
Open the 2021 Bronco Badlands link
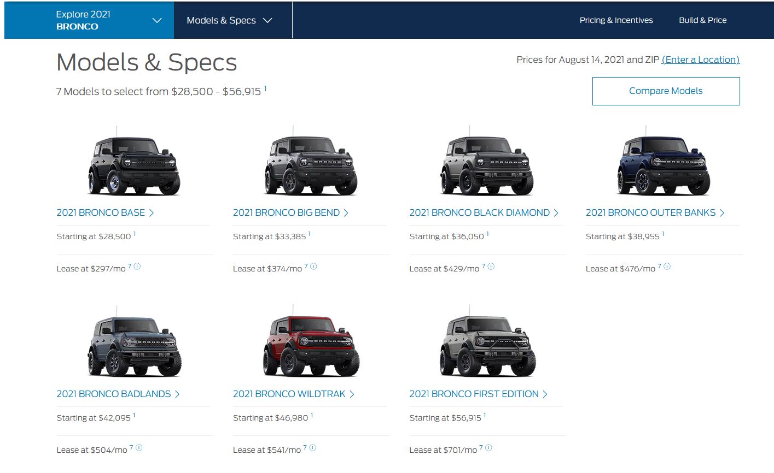118,394
